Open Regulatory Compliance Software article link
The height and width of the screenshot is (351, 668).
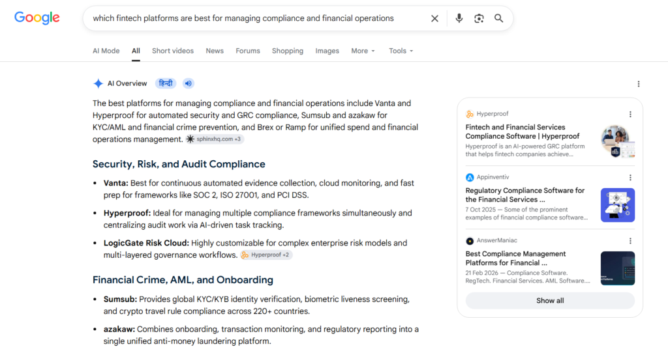(x=525, y=195)
